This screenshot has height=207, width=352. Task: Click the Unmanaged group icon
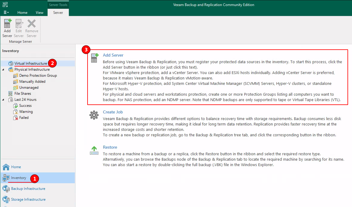pos(15,88)
